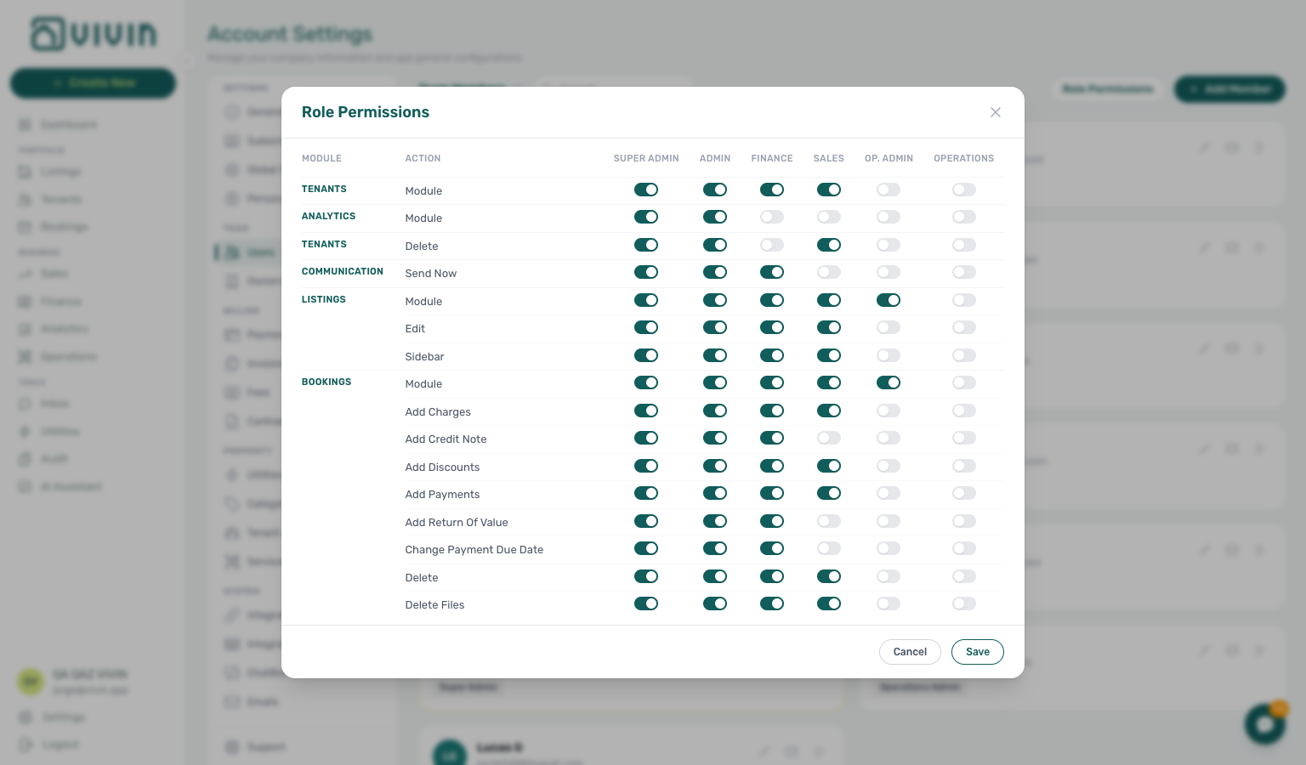Image resolution: width=1306 pixels, height=765 pixels.
Task: Click the SALES column header
Action: point(829,158)
